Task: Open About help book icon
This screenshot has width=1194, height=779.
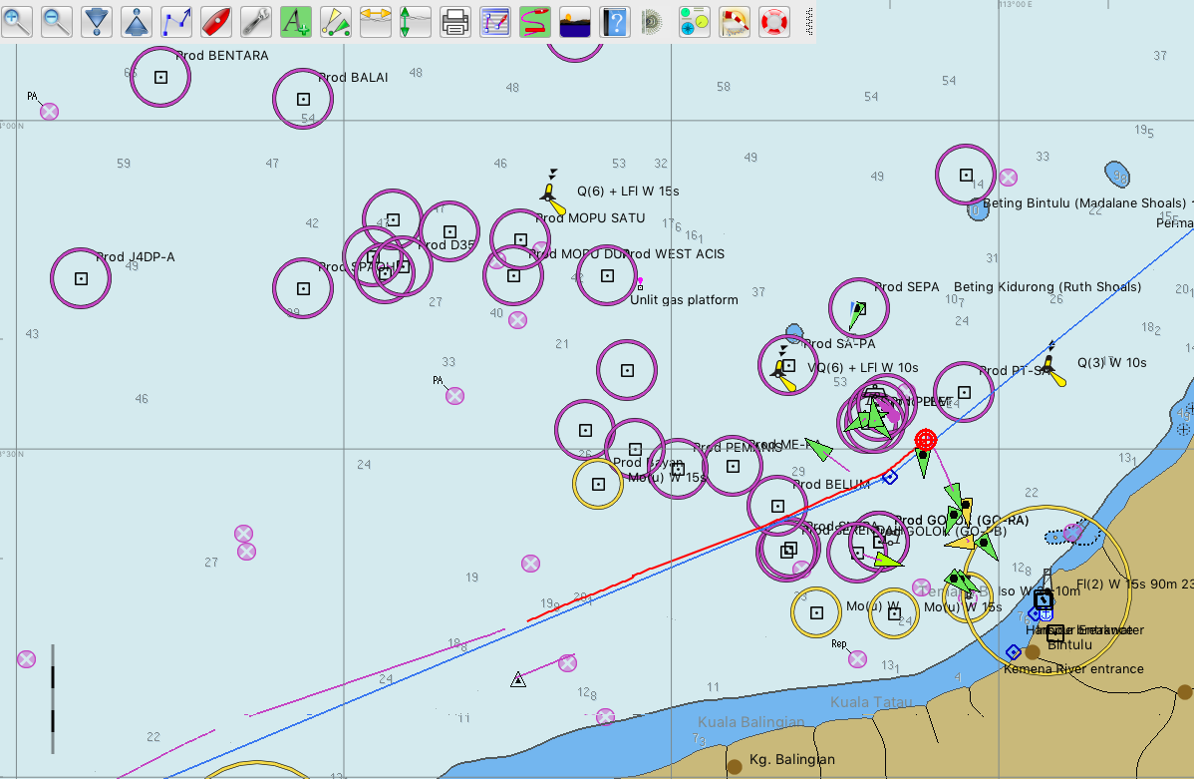Action: point(615,21)
